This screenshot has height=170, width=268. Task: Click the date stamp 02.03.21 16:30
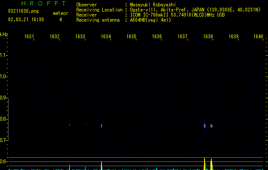pyautogui.click(x=26, y=20)
